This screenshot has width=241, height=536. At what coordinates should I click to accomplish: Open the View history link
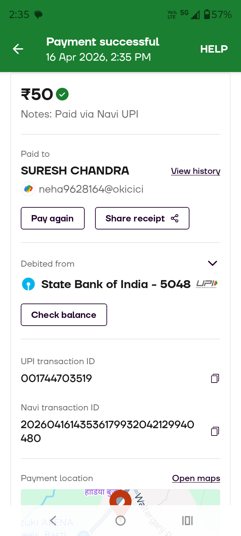click(195, 171)
